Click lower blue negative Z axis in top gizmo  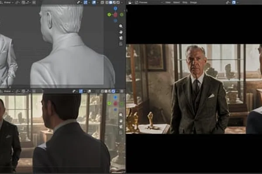115,21
